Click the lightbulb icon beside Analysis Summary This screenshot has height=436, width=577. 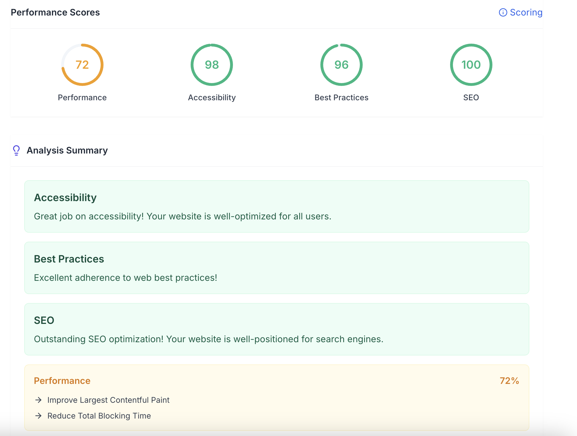[16, 150]
